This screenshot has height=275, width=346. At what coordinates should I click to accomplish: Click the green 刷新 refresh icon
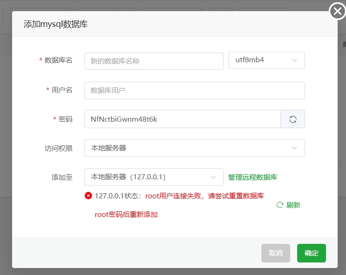click(280, 205)
